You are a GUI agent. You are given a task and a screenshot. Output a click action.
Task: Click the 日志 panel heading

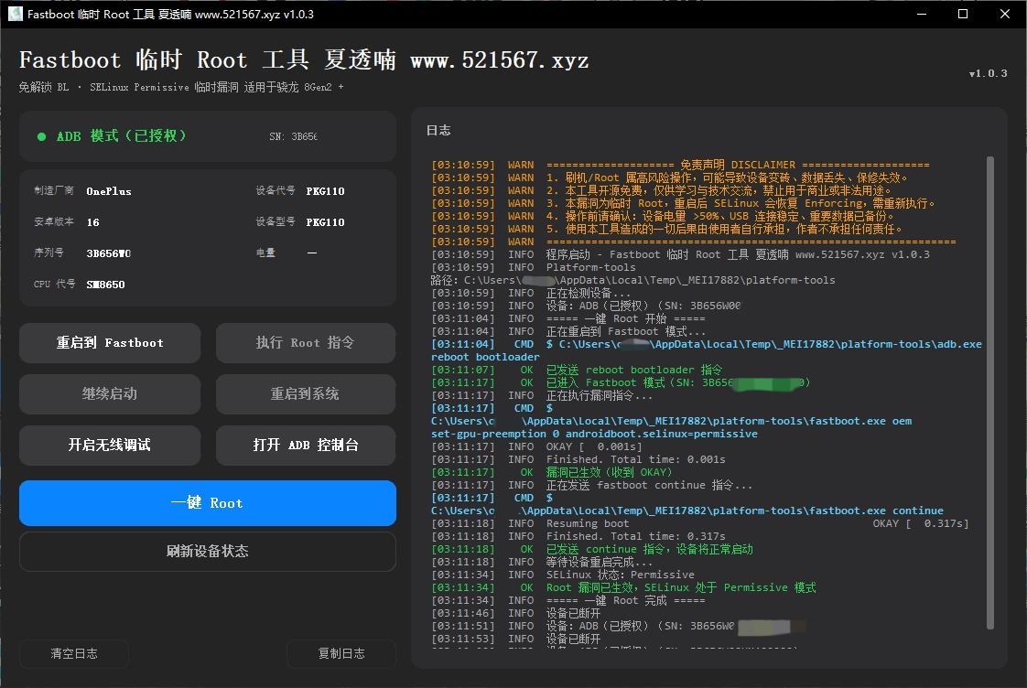coord(438,130)
